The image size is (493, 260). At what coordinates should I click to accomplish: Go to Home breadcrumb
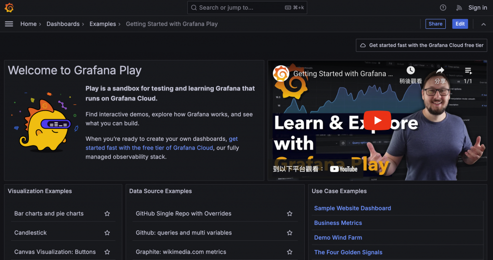pos(28,24)
